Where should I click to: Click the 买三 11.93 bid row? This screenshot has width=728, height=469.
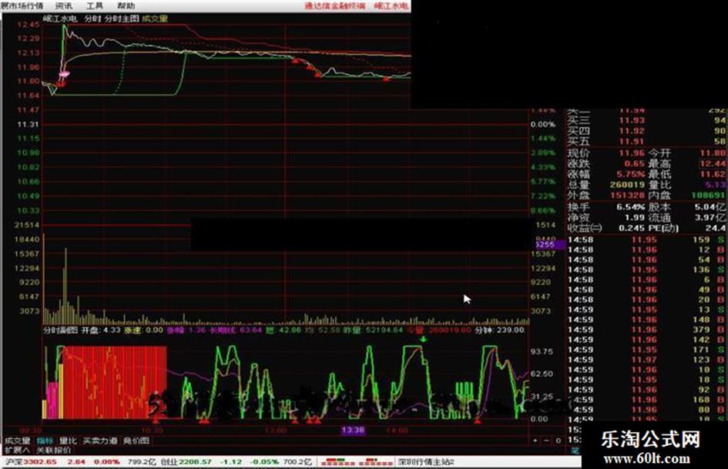(x=646, y=121)
